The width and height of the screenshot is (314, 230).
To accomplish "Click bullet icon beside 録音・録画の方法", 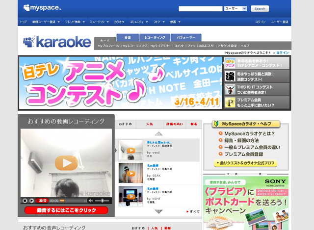I will tap(220, 140).
